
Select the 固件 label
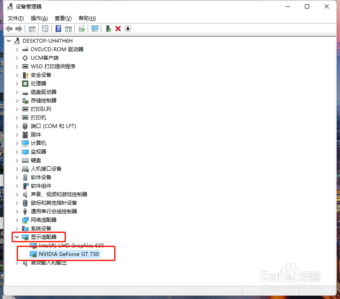click(x=36, y=135)
